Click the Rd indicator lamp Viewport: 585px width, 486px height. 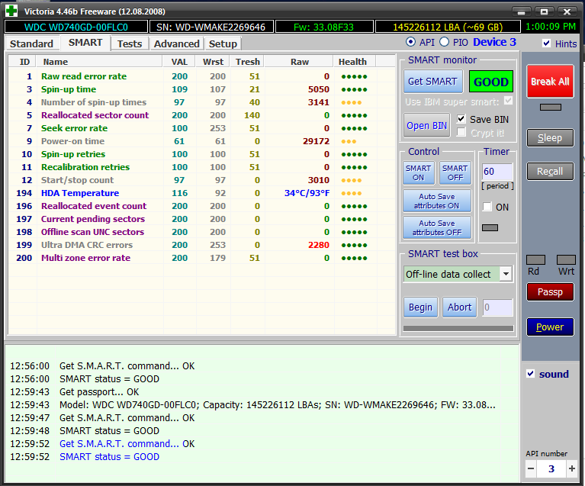535,260
